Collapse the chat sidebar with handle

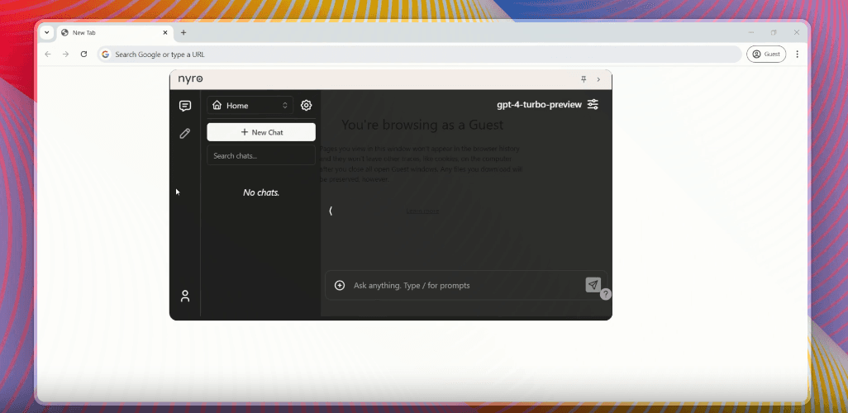pyautogui.click(x=331, y=211)
